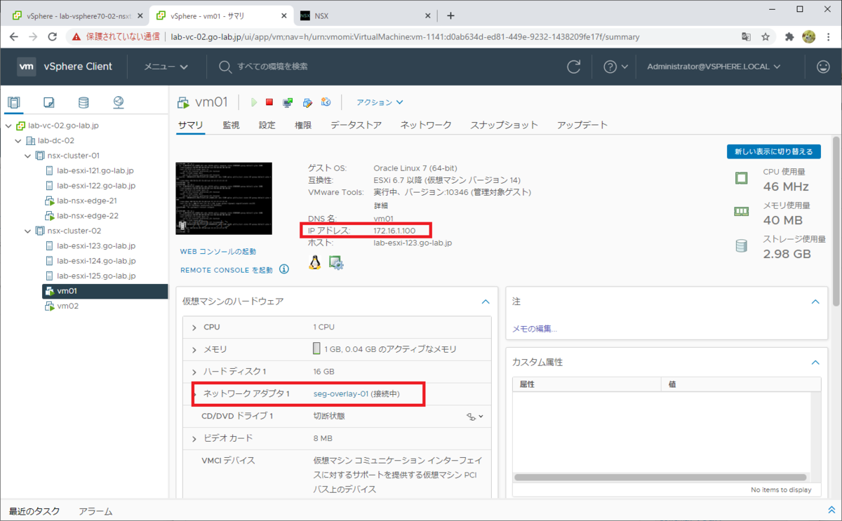Switch to the アップデート tab
The width and height of the screenshot is (842, 521).
point(582,125)
